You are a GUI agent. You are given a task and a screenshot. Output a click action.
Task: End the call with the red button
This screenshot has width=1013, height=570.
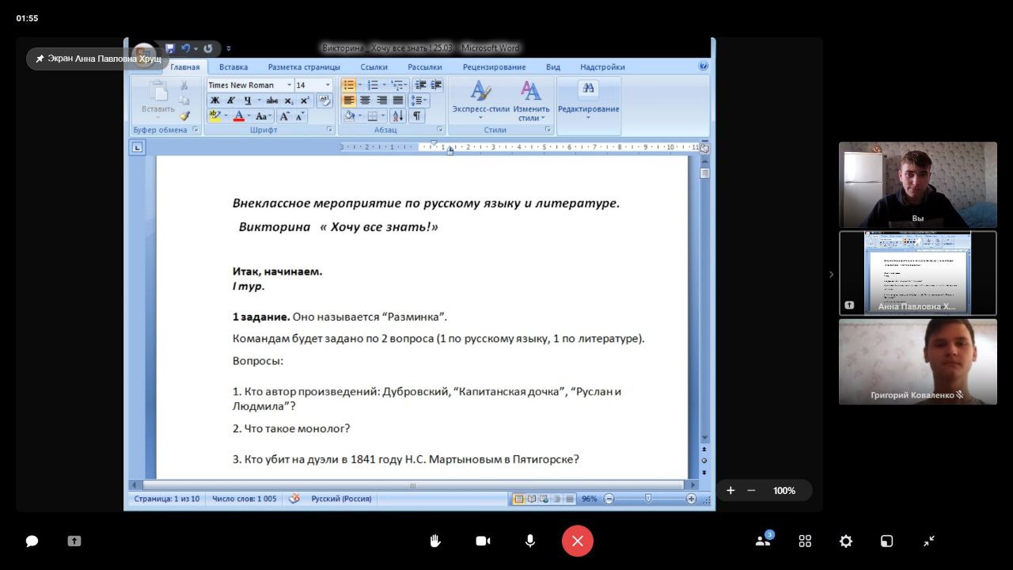coord(578,541)
